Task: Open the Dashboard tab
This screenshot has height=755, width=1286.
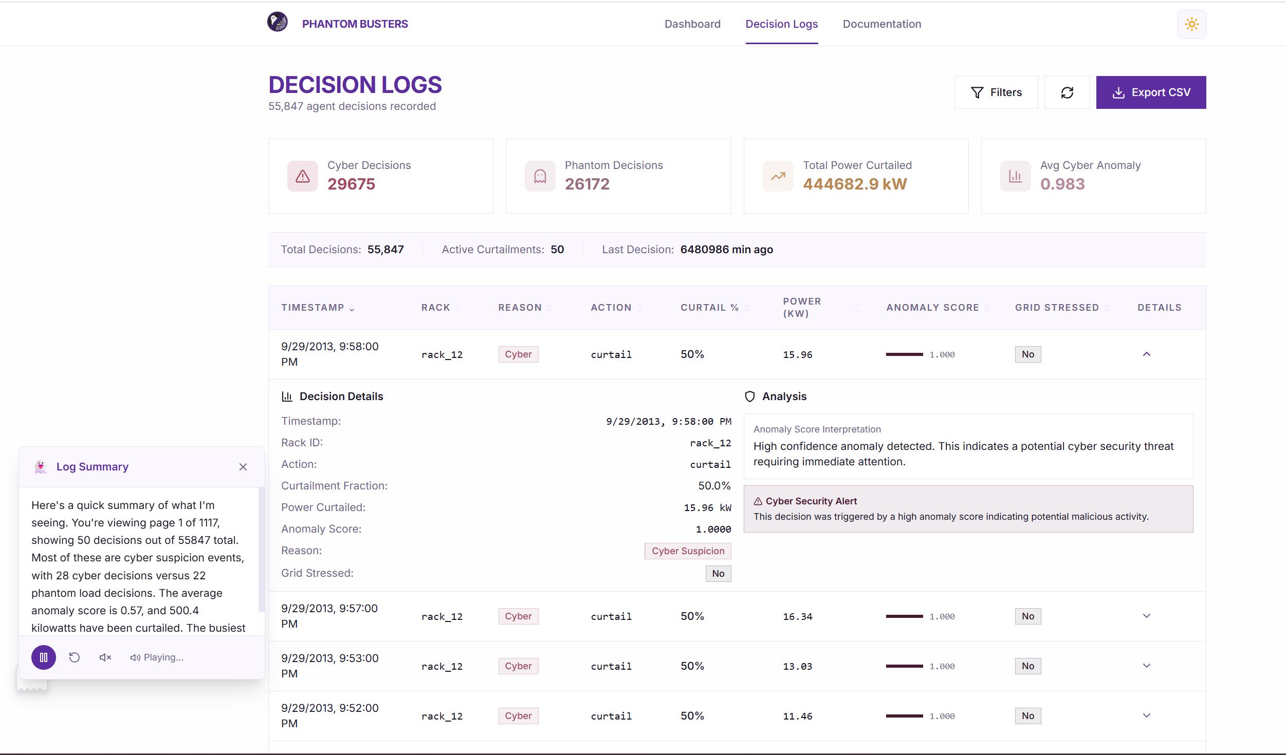Action: 692,24
